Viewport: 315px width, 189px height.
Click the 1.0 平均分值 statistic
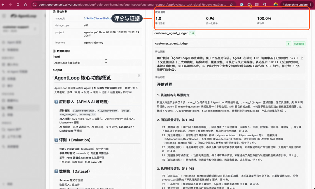(x=160, y=20)
